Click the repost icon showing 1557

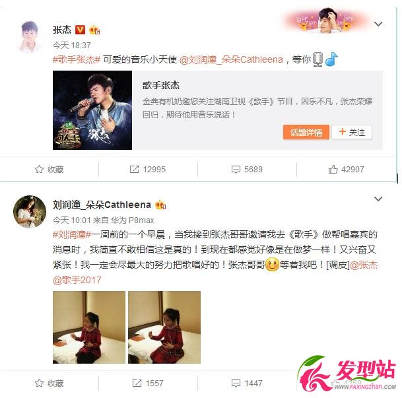click(137, 383)
